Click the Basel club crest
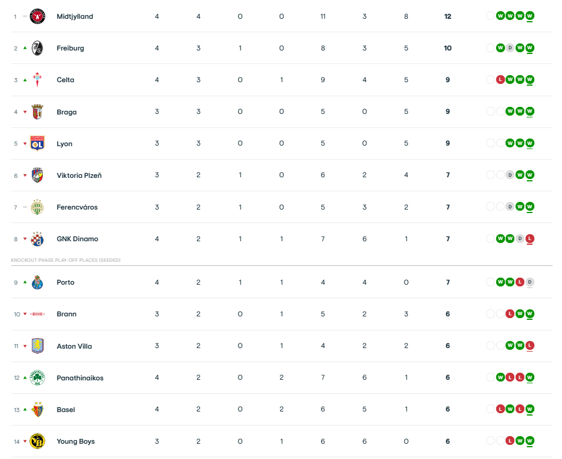Screen dimensions: 562x459 pyautogui.click(x=37, y=410)
